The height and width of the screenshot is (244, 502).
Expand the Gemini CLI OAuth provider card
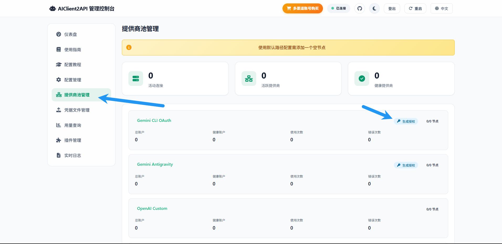154,121
